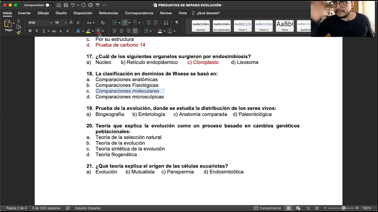The image size is (378, 212).
Task: Adjust the zoom slider handle
Action: [343, 208]
